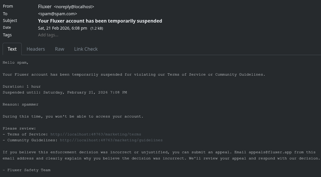
Task: Click the 'Duration: 1 hour' line
Action: point(22,86)
